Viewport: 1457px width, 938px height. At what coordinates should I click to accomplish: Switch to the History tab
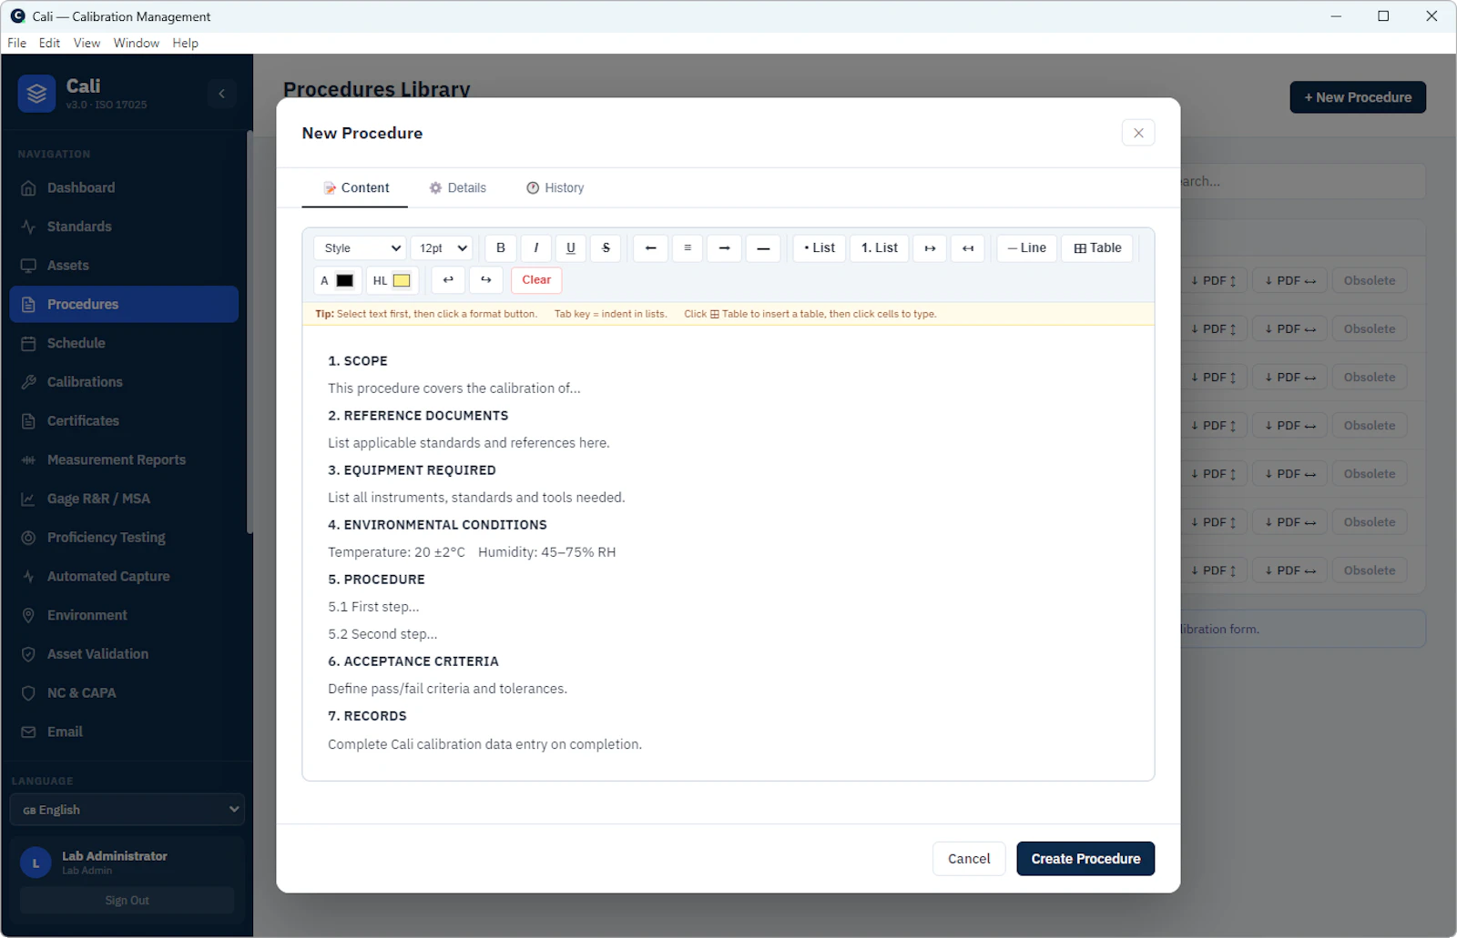555,187
